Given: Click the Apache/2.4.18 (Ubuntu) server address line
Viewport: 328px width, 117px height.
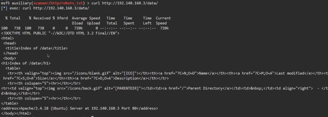Looking at the screenshot, I should point(80,108).
